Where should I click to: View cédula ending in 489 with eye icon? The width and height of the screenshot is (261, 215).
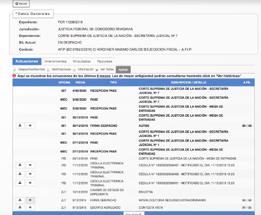coord(30,174)
